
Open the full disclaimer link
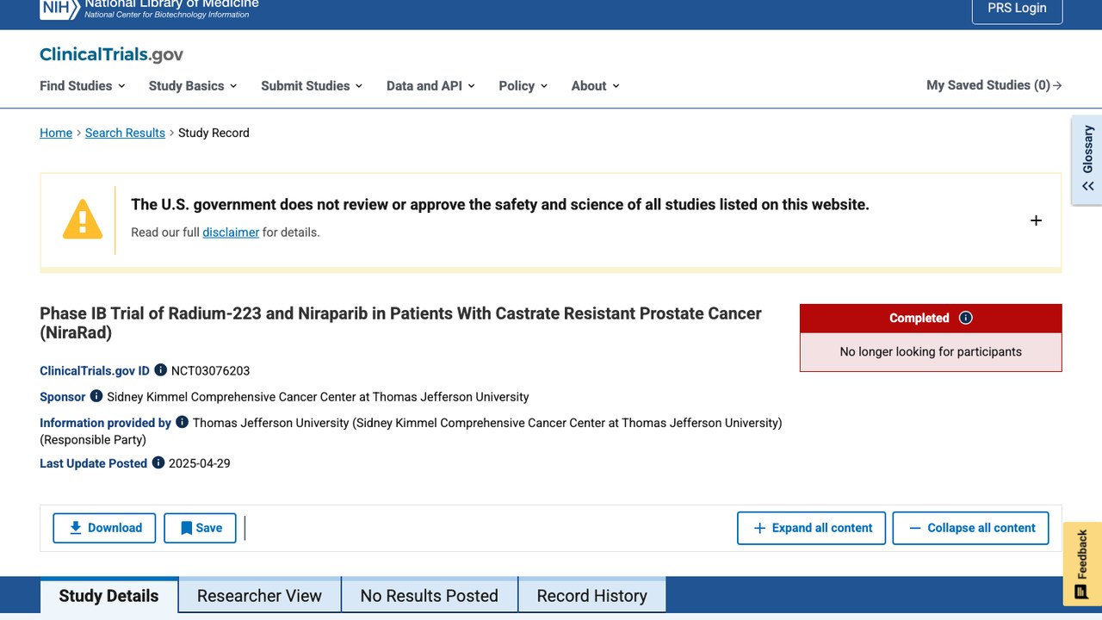pos(231,232)
